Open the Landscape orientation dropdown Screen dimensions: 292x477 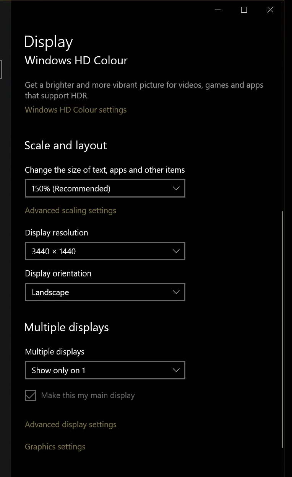coord(105,292)
